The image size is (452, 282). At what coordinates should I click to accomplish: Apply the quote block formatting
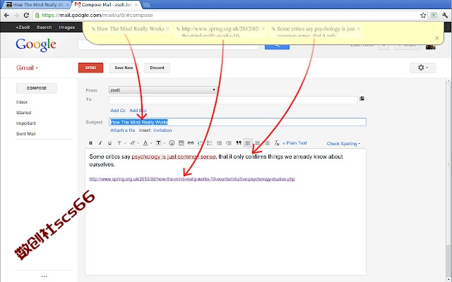pyautogui.click(x=239, y=143)
